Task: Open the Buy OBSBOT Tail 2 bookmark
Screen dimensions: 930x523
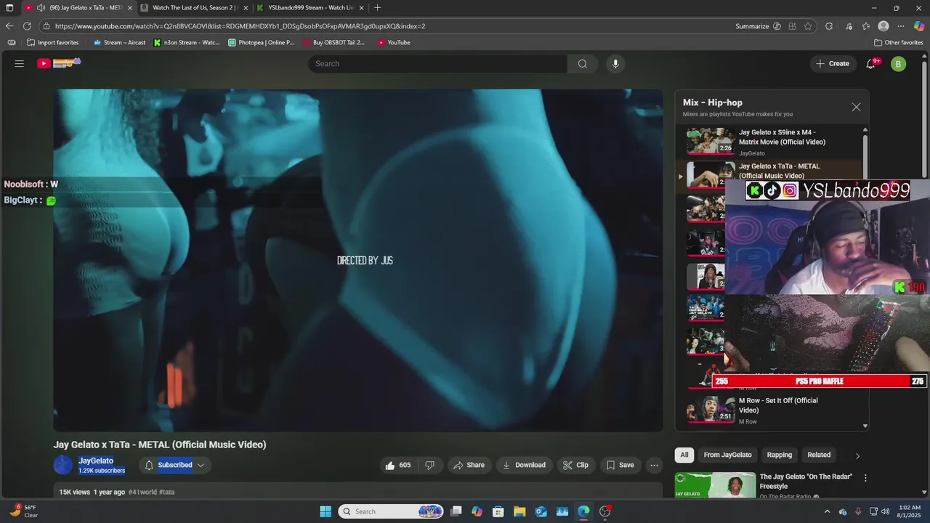Action: 334,42
